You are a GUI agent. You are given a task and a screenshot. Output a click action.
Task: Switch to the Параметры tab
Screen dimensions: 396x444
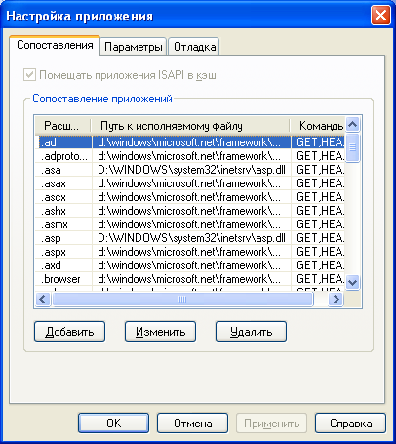coord(134,47)
